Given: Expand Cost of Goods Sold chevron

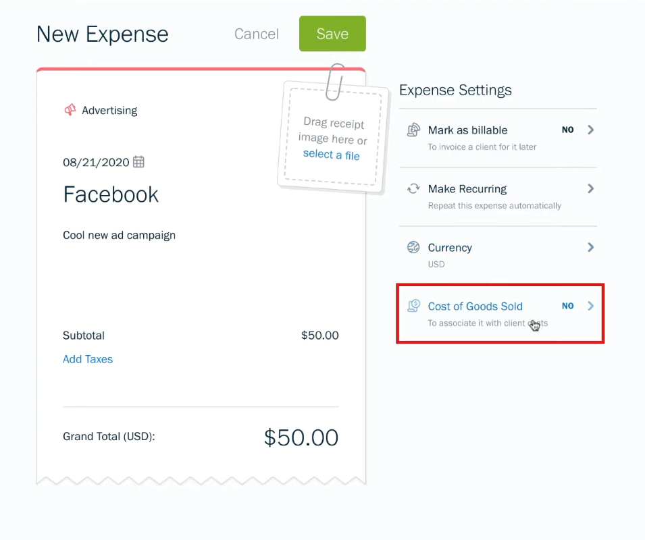Looking at the screenshot, I should pyautogui.click(x=591, y=306).
